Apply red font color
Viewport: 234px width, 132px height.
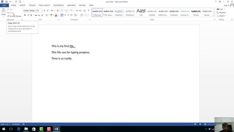56,15
